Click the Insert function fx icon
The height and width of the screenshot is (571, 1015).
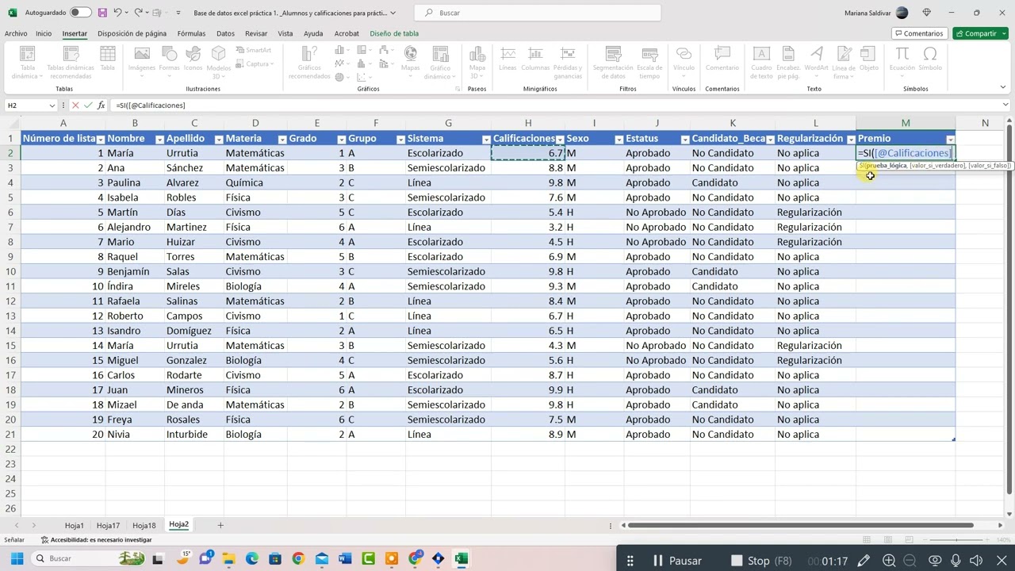point(101,105)
